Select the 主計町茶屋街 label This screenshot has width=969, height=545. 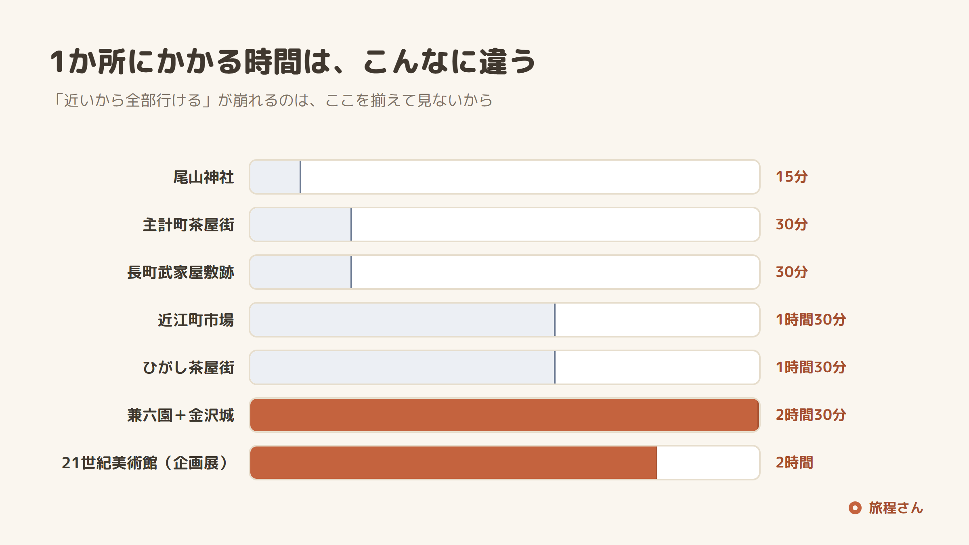(x=188, y=225)
